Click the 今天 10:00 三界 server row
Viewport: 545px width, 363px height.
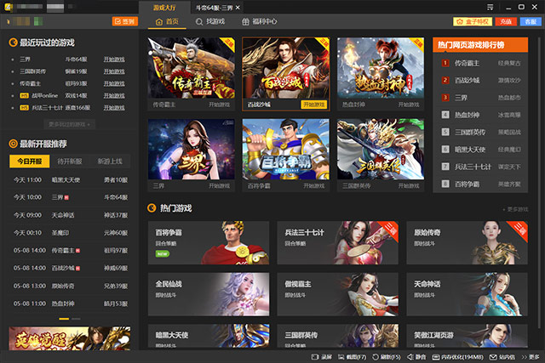click(71, 197)
